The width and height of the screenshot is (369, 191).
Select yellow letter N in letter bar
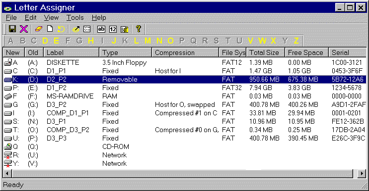click(159, 41)
